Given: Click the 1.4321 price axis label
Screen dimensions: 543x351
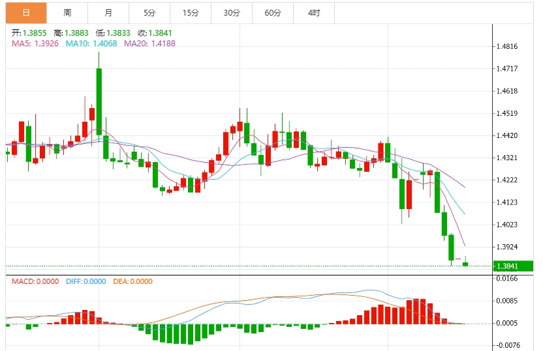Looking at the screenshot, I should pos(507,158).
